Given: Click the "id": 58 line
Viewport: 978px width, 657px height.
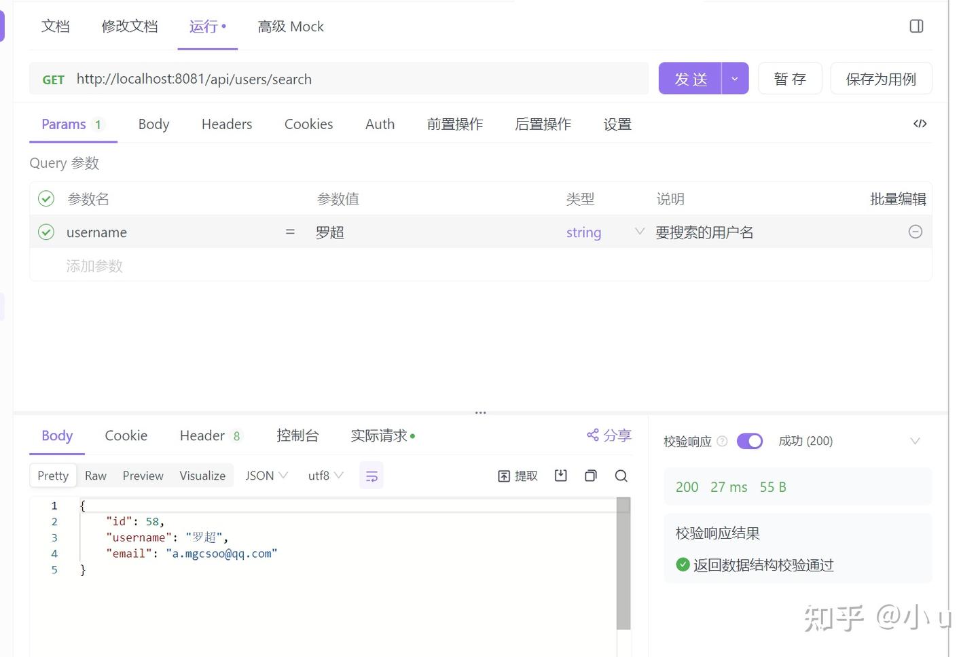Looking at the screenshot, I should [134, 522].
